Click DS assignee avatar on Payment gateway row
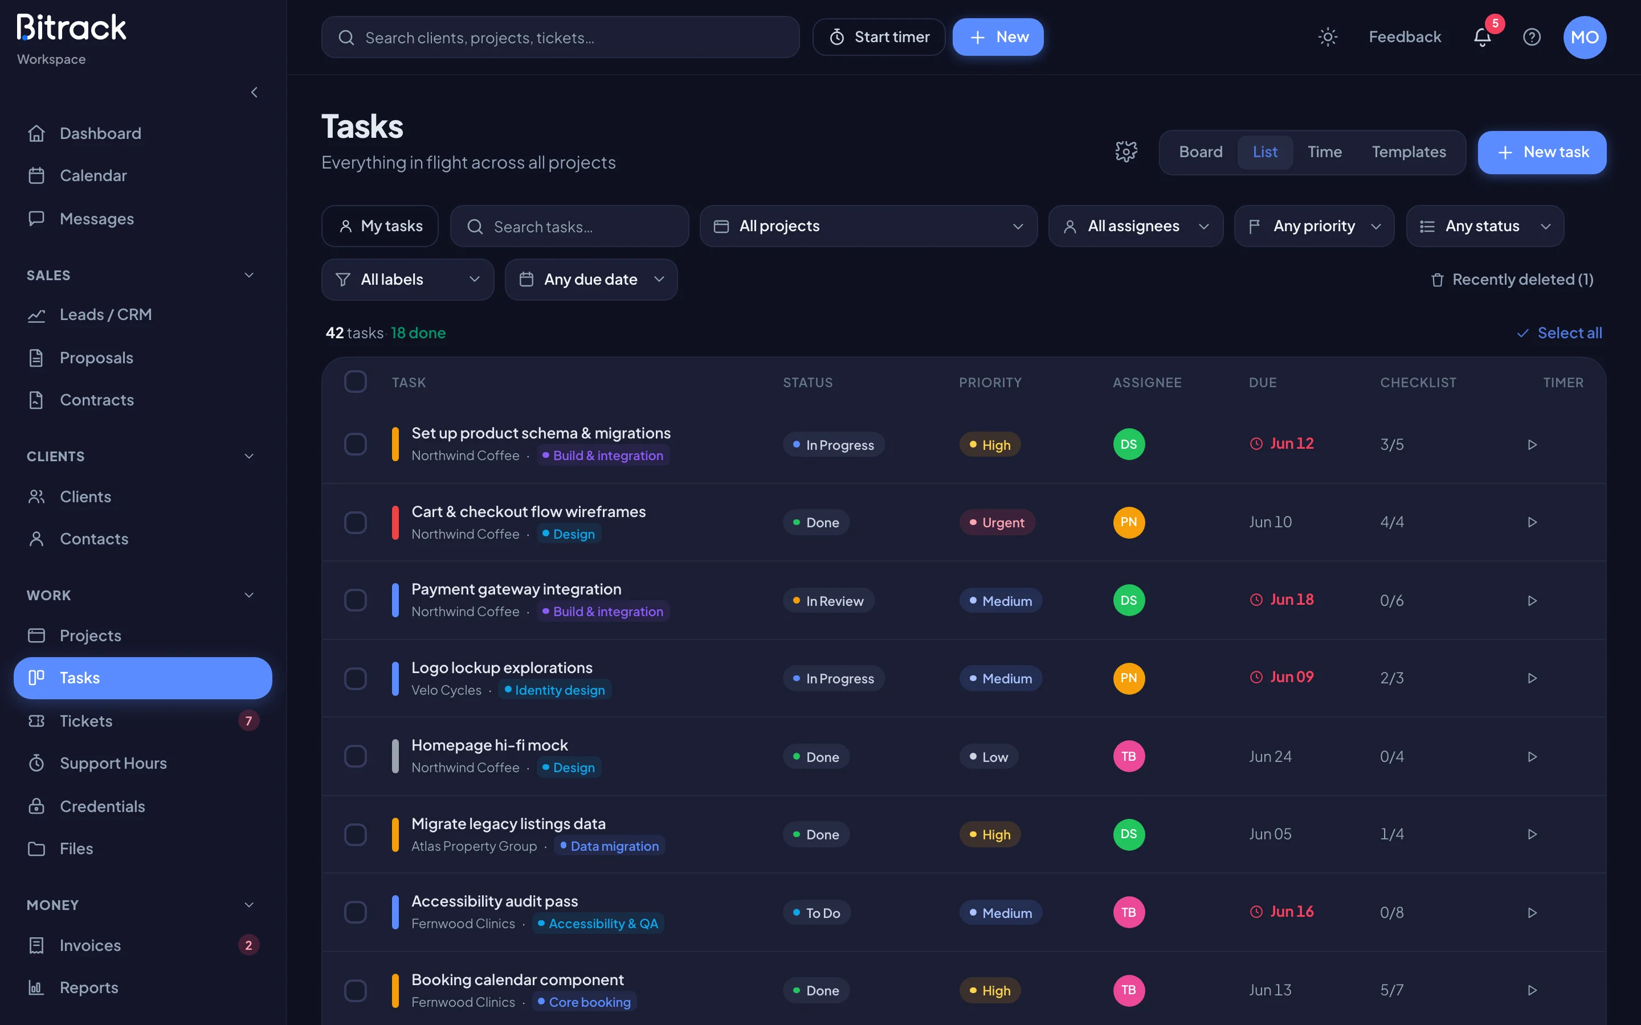 1128,600
